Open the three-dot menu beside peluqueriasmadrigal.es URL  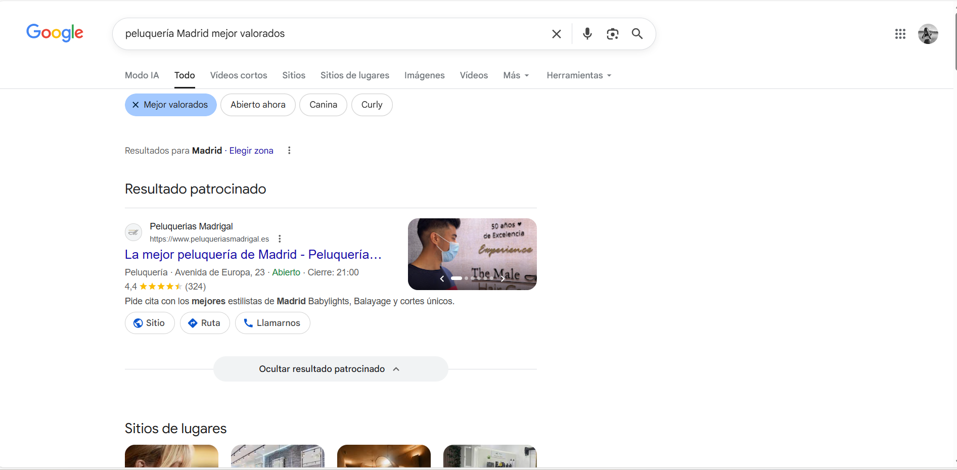pos(280,239)
